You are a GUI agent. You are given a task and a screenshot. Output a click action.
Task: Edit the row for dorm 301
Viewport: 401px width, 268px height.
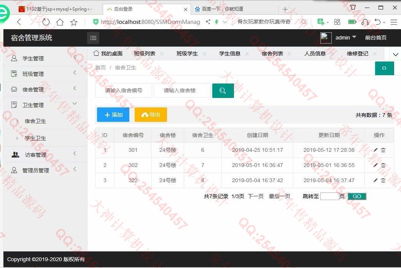click(376, 150)
